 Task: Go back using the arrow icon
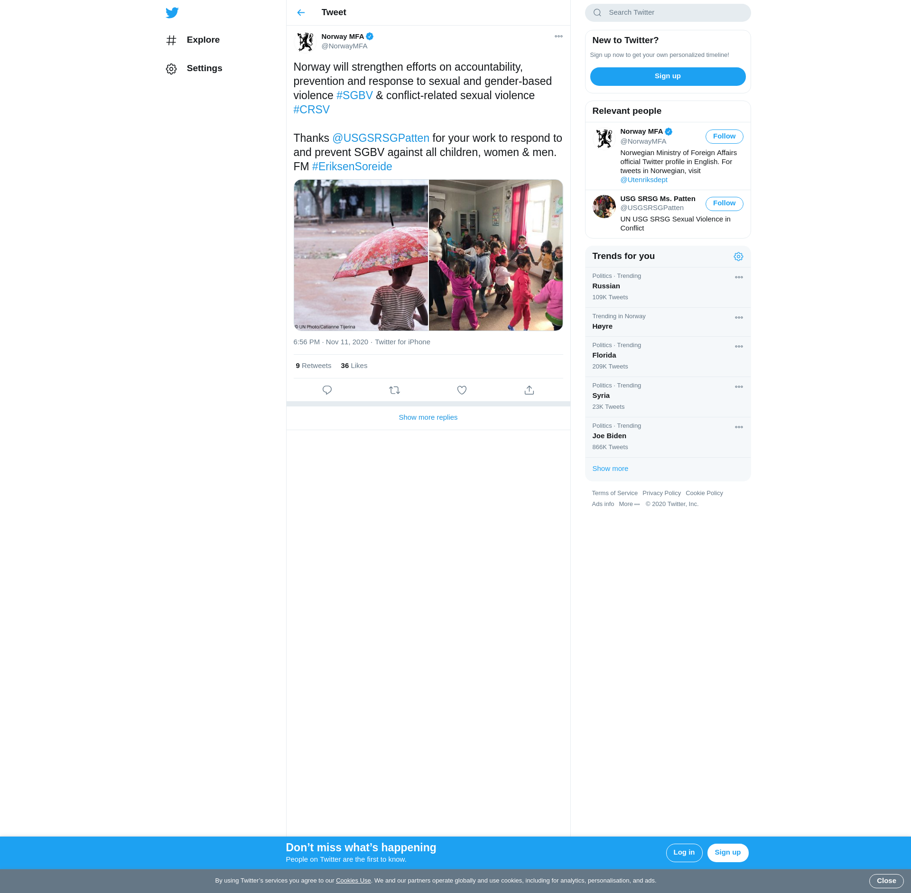click(301, 13)
